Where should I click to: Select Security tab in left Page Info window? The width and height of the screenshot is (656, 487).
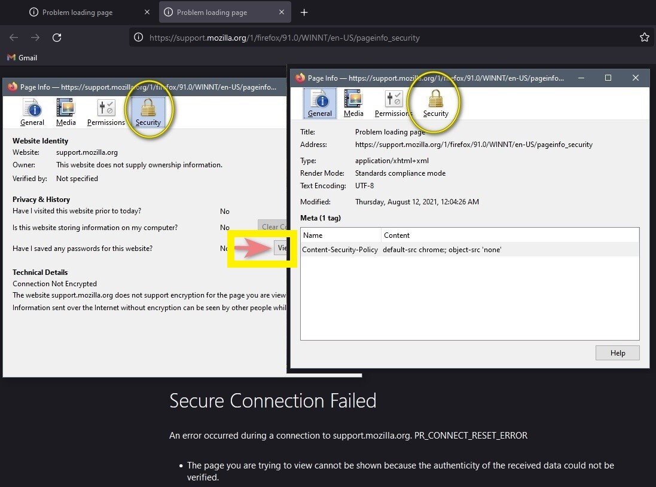click(x=148, y=112)
